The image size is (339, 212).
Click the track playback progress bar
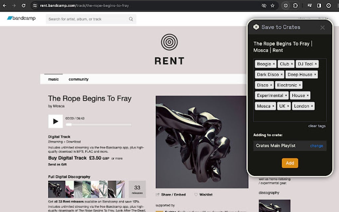(x=99, y=125)
